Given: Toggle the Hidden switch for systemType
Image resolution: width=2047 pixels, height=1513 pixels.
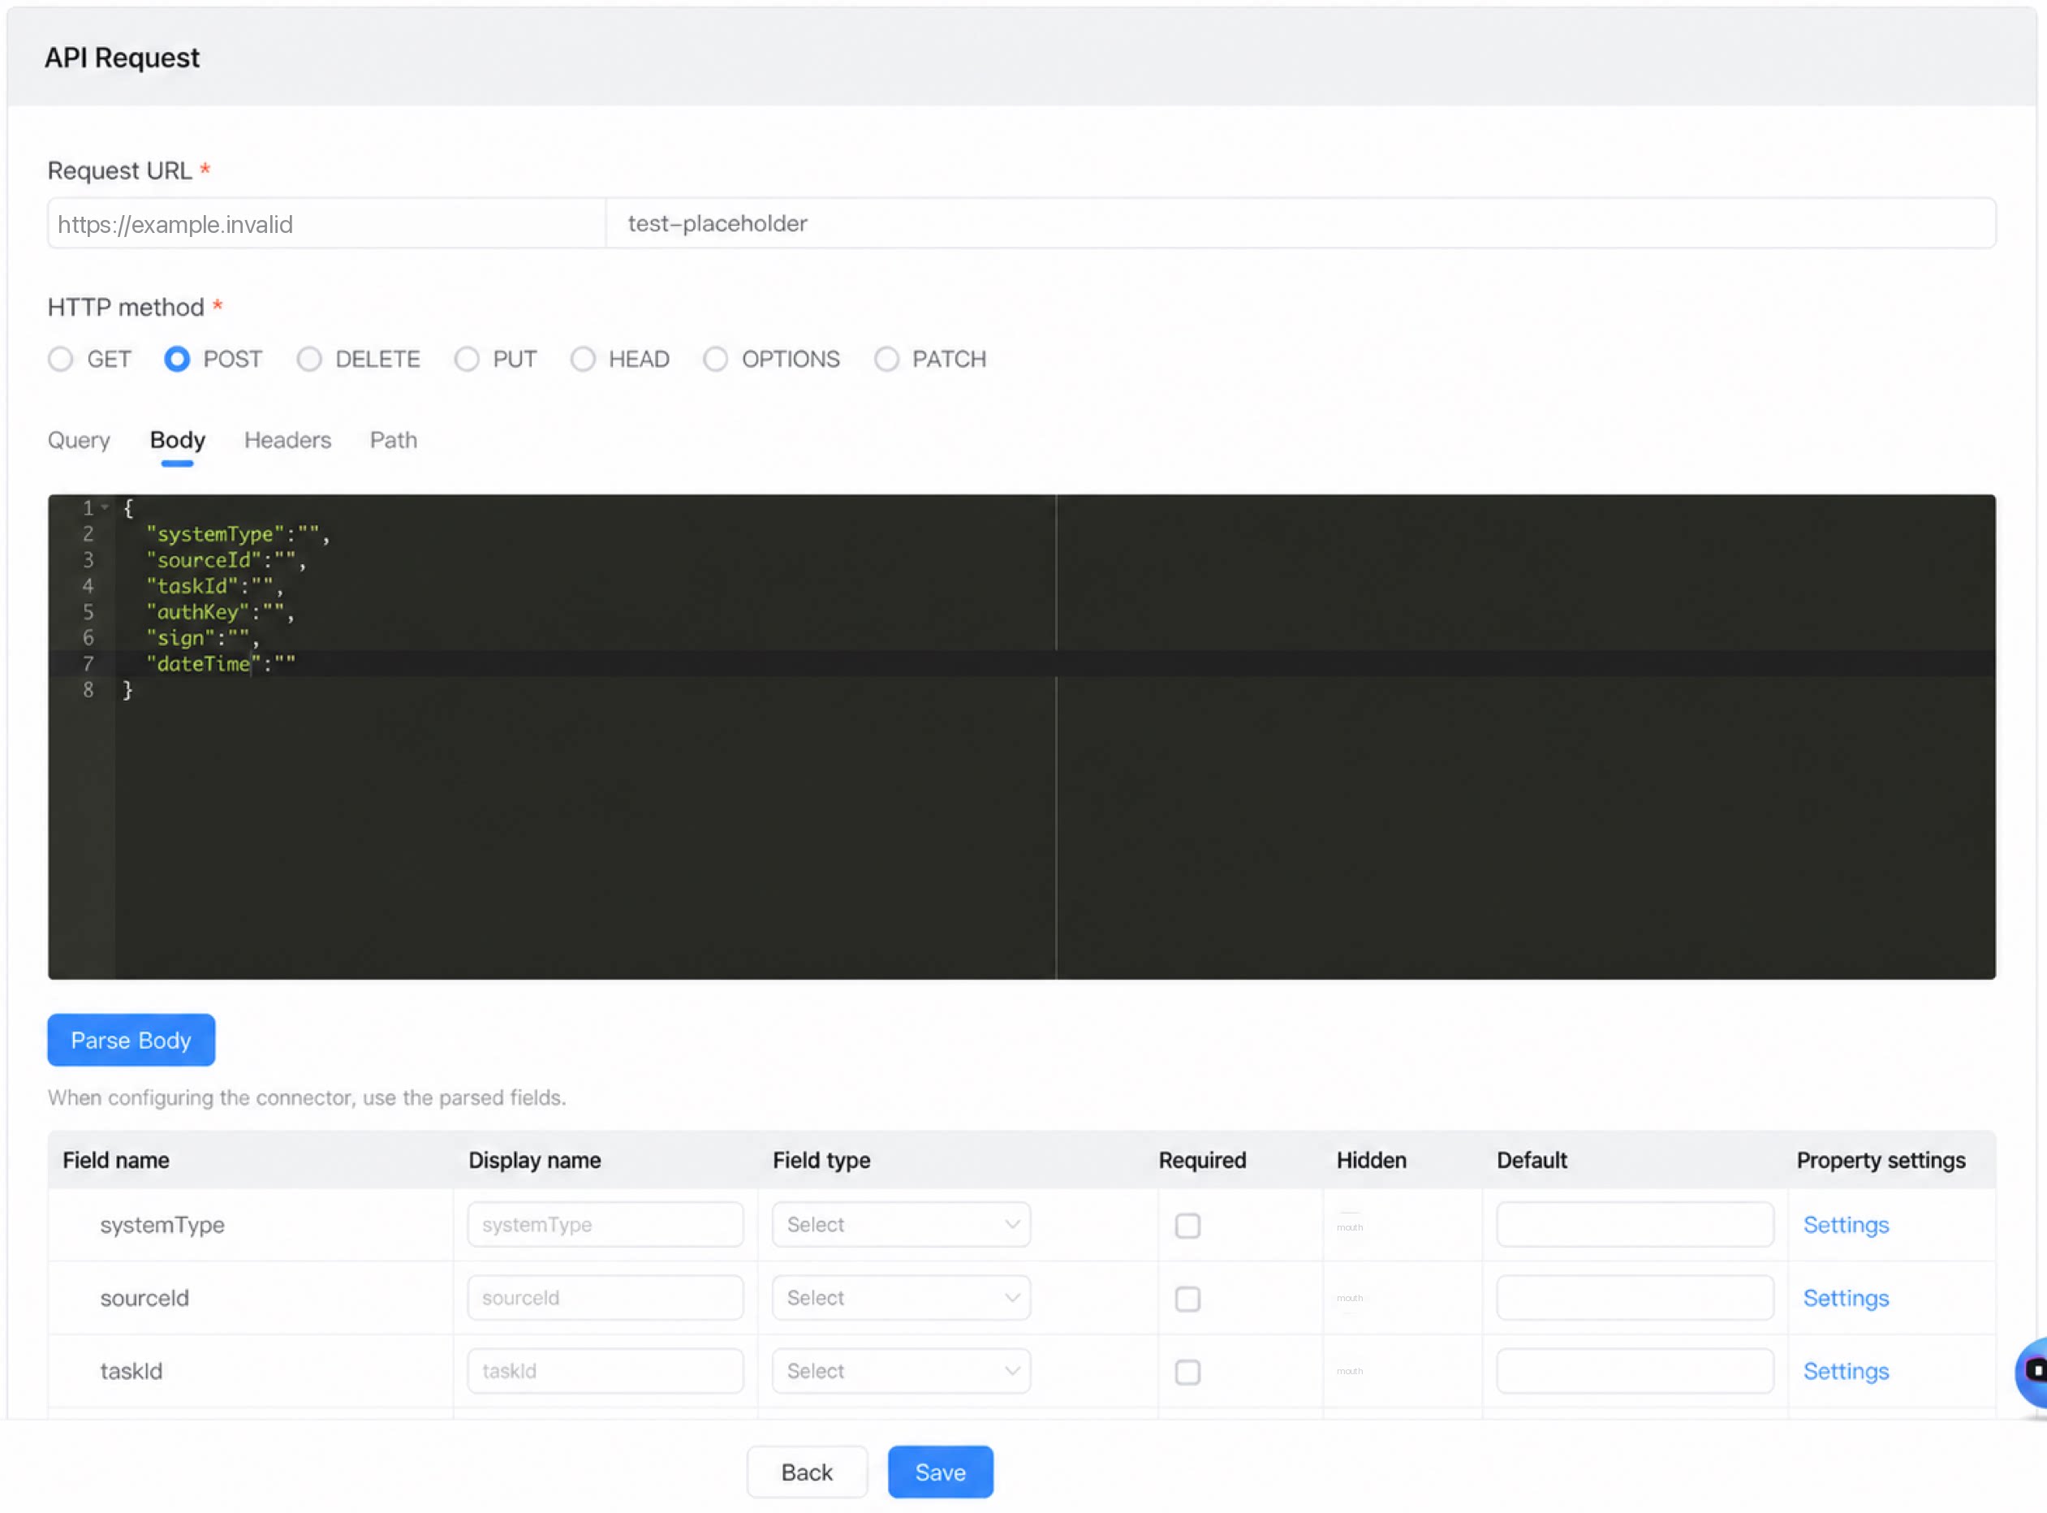Looking at the screenshot, I should [1350, 1226].
